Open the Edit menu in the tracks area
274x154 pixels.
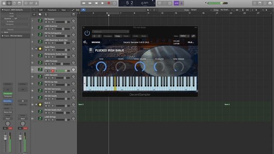point(42,10)
